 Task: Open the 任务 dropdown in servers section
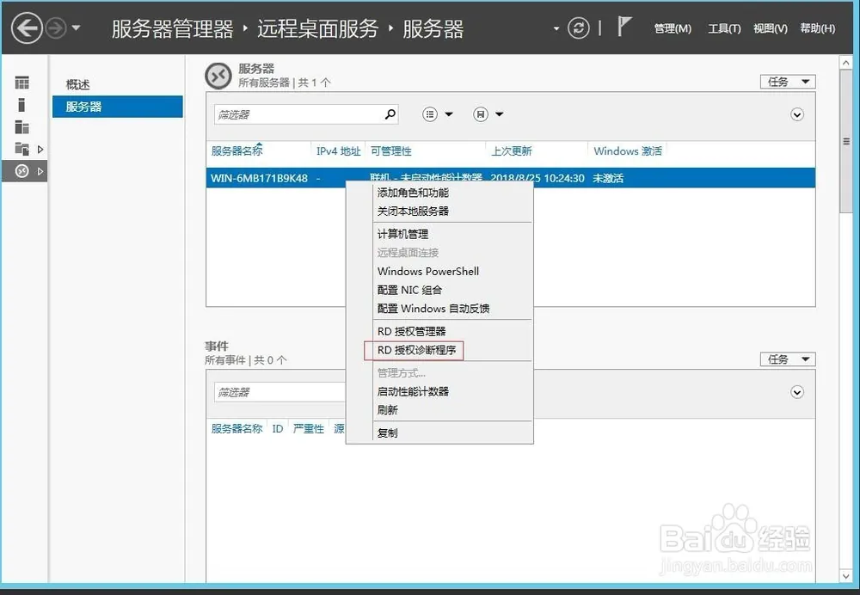coord(788,82)
